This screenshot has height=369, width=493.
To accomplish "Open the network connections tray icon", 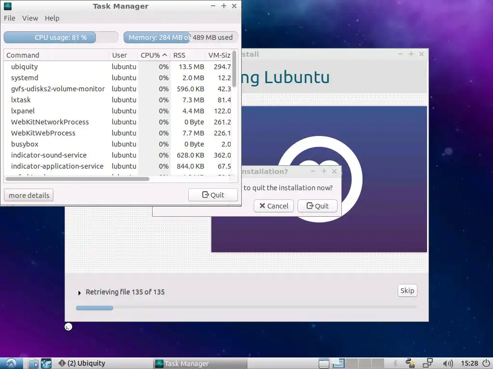I will point(428,363).
